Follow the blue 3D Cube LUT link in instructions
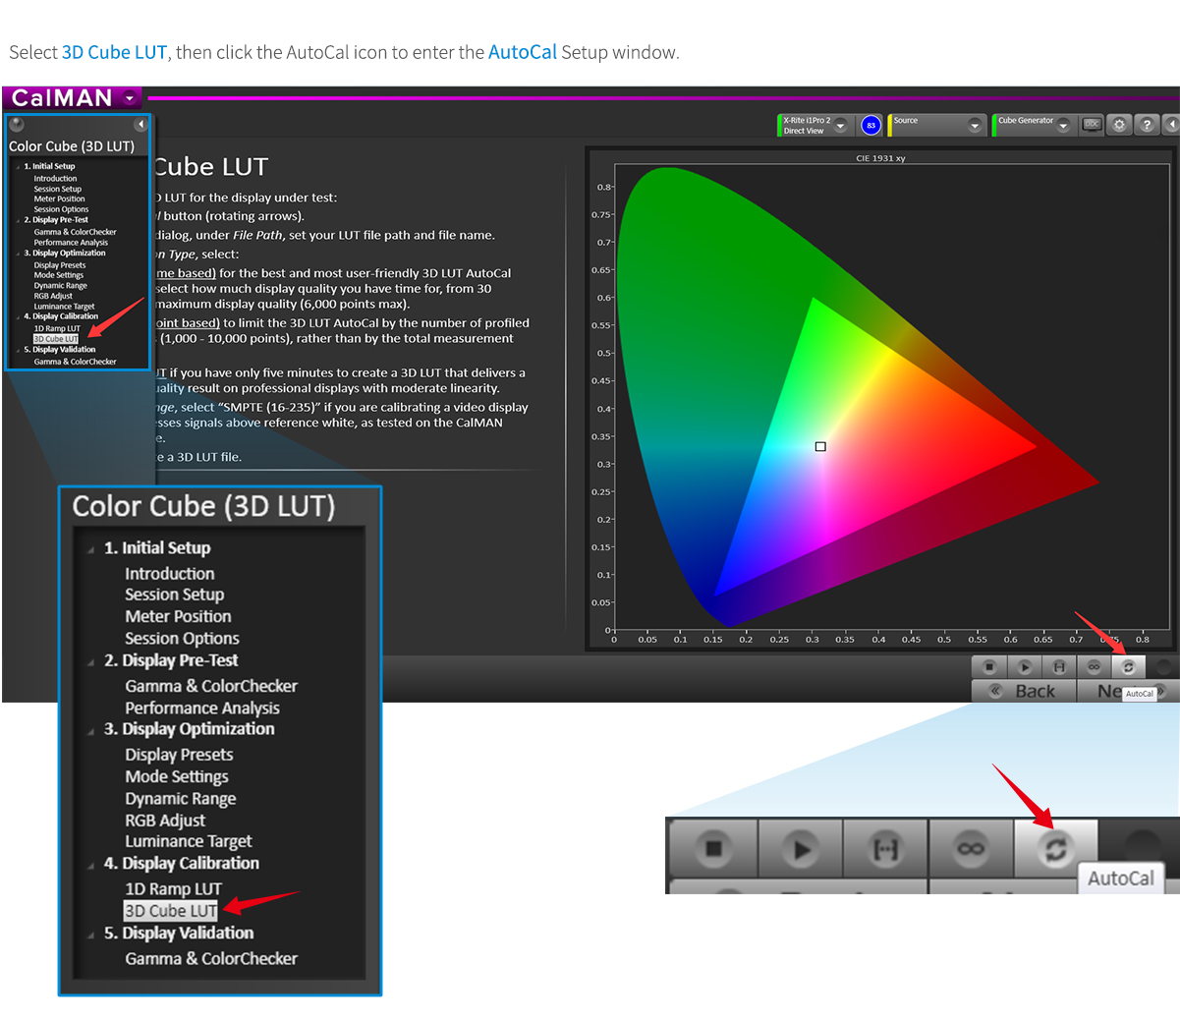Viewport: 1180px width, 1021px height. pyautogui.click(x=114, y=52)
